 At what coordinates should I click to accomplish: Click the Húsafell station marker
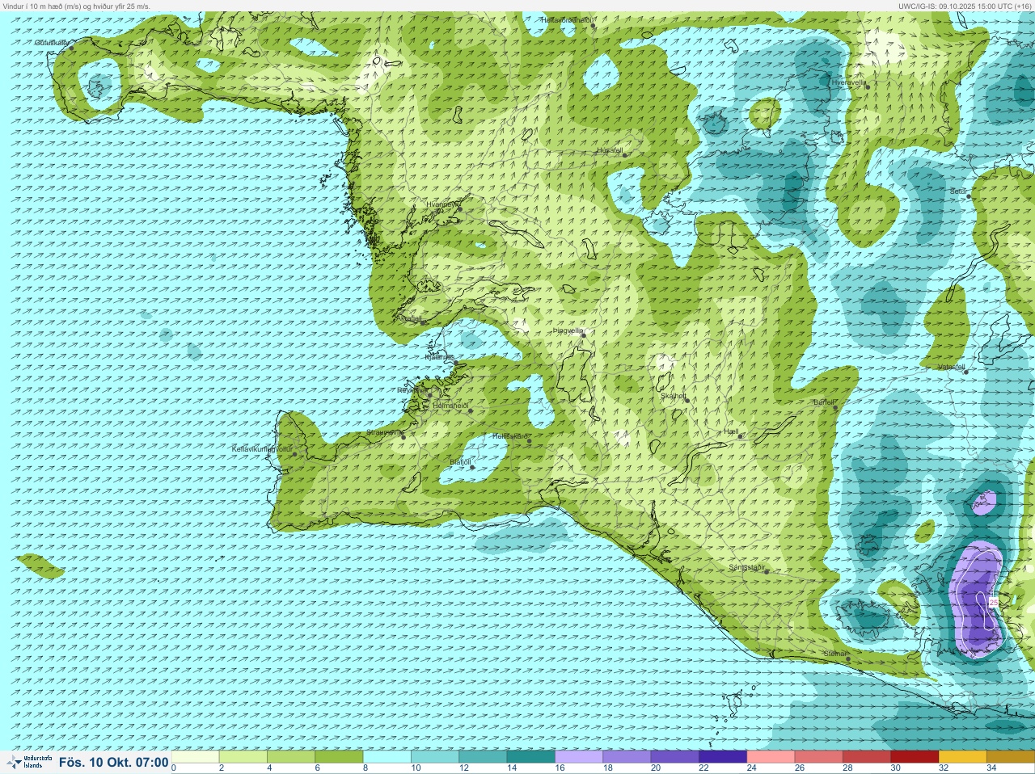coord(625,155)
